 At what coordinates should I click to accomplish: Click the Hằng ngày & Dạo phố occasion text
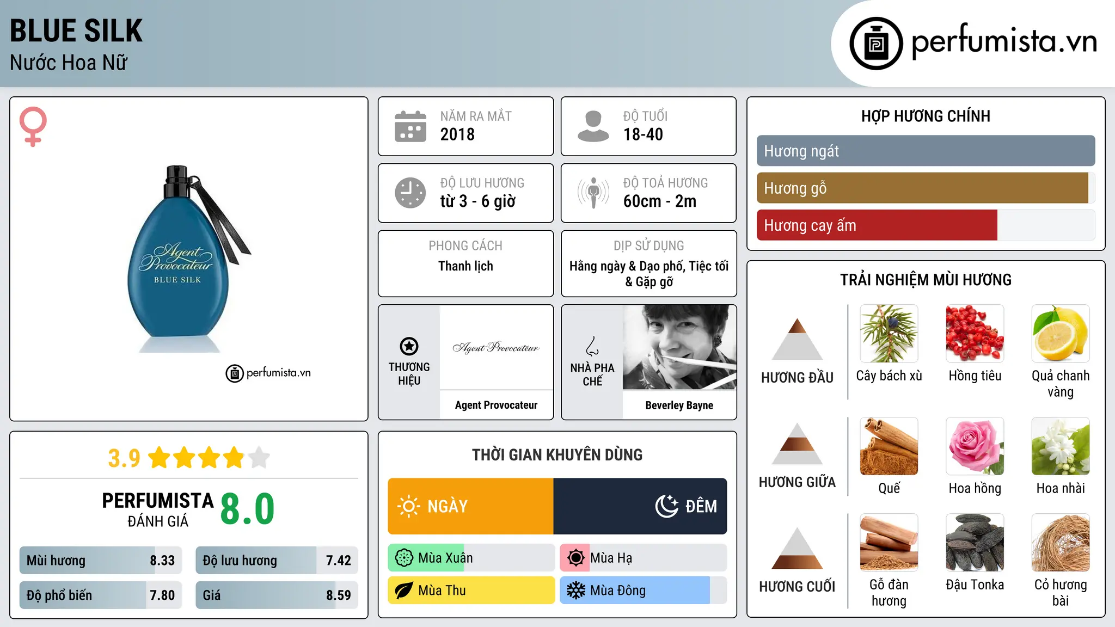tap(649, 274)
